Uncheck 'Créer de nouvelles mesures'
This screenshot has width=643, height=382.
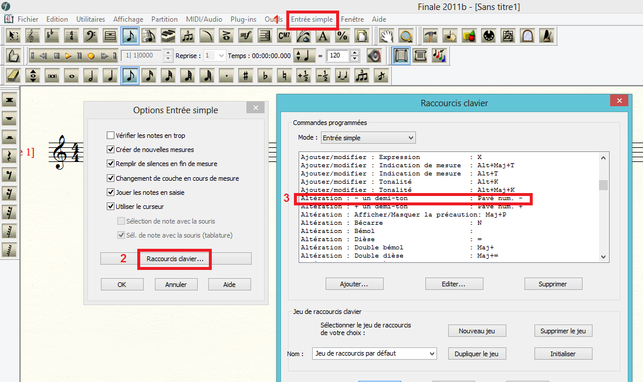111,150
